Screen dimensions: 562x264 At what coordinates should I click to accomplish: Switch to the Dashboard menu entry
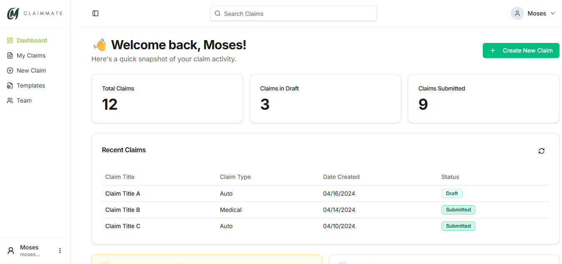(31, 40)
